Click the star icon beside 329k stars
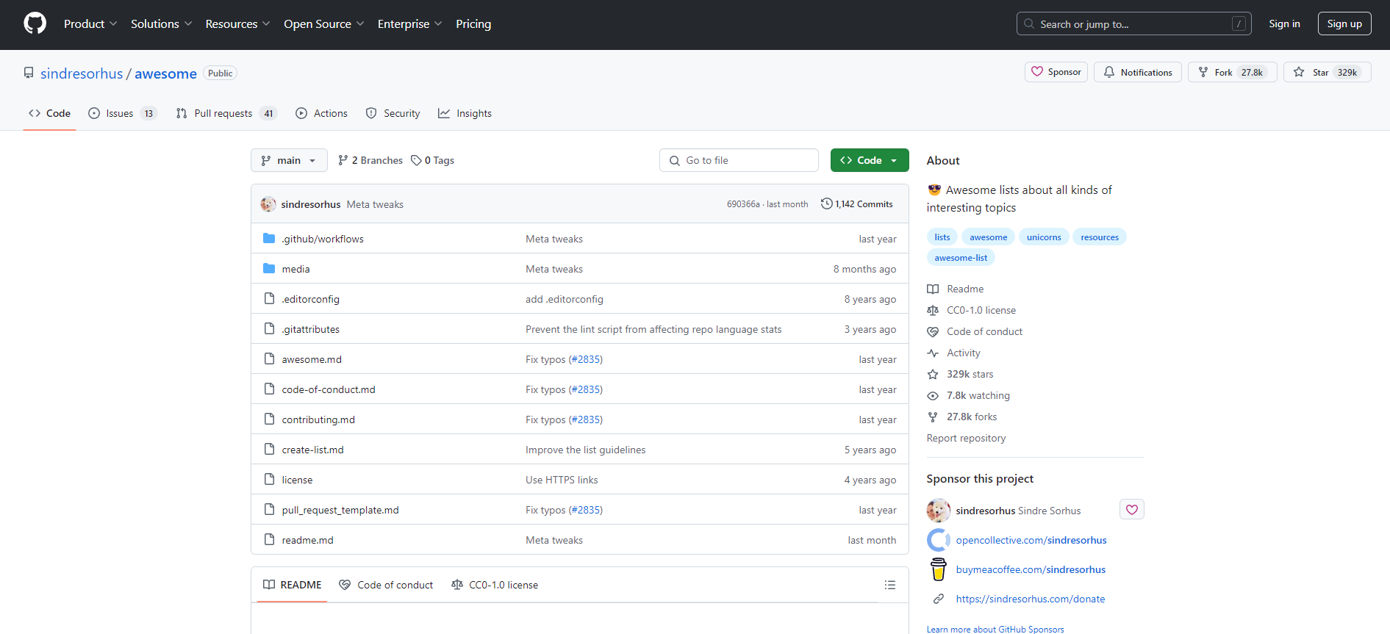The image size is (1390, 634). click(x=933, y=374)
